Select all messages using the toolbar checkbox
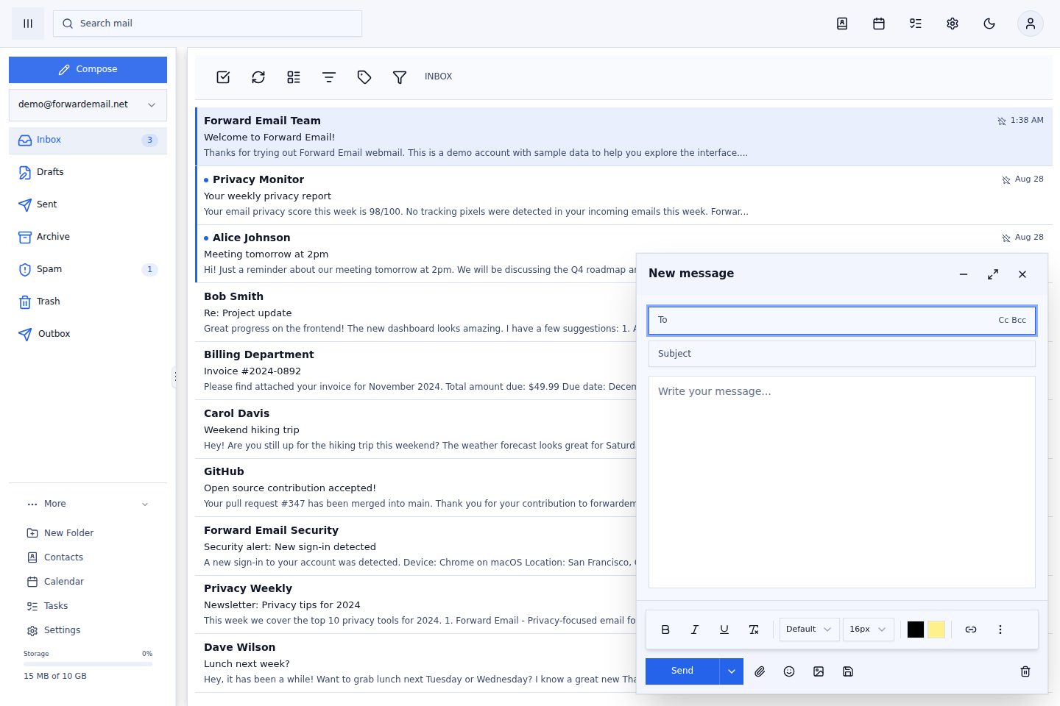This screenshot has height=706, width=1060. [223, 77]
